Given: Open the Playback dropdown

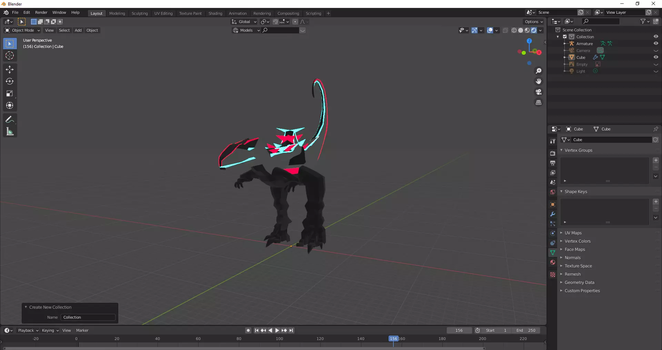Looking at the screenshot, I should (28, 330).
